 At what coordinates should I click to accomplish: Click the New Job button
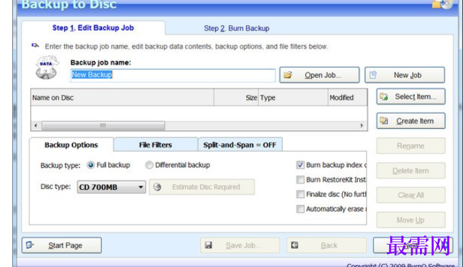[405, 75]
